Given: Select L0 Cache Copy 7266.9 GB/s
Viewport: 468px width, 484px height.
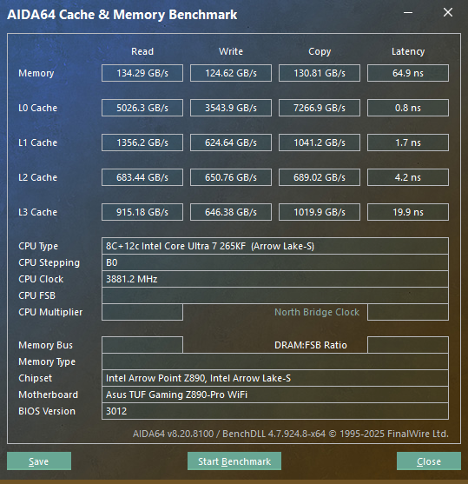Looking at the screenshot, I should 320,108.
